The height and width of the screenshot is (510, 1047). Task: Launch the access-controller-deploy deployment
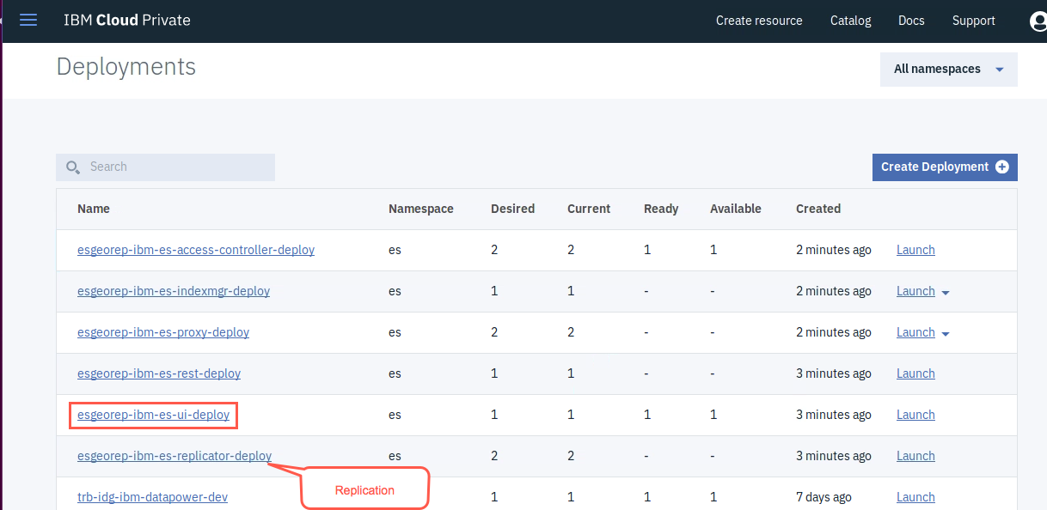pyautogui.click(x=915, y=250)
